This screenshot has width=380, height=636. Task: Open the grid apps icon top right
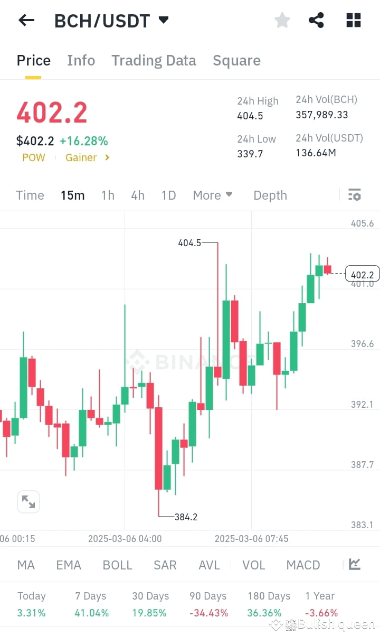coord(353,20)
